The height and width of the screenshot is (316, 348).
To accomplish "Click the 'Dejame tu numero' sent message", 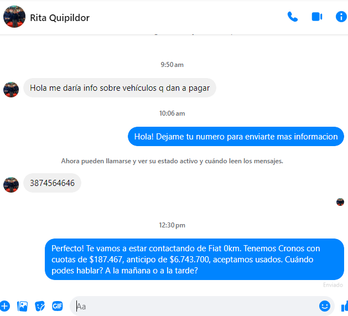I will point(236,137).
